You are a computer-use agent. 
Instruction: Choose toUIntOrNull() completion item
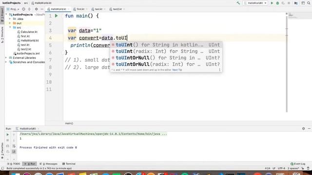(166, 58)
